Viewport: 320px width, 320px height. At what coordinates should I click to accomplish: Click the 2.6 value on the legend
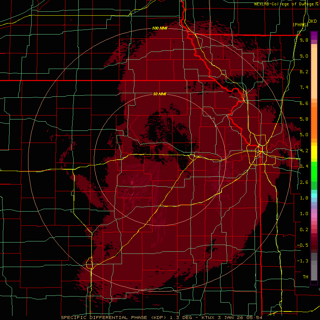pyautogui.click(x=304, y=182)
